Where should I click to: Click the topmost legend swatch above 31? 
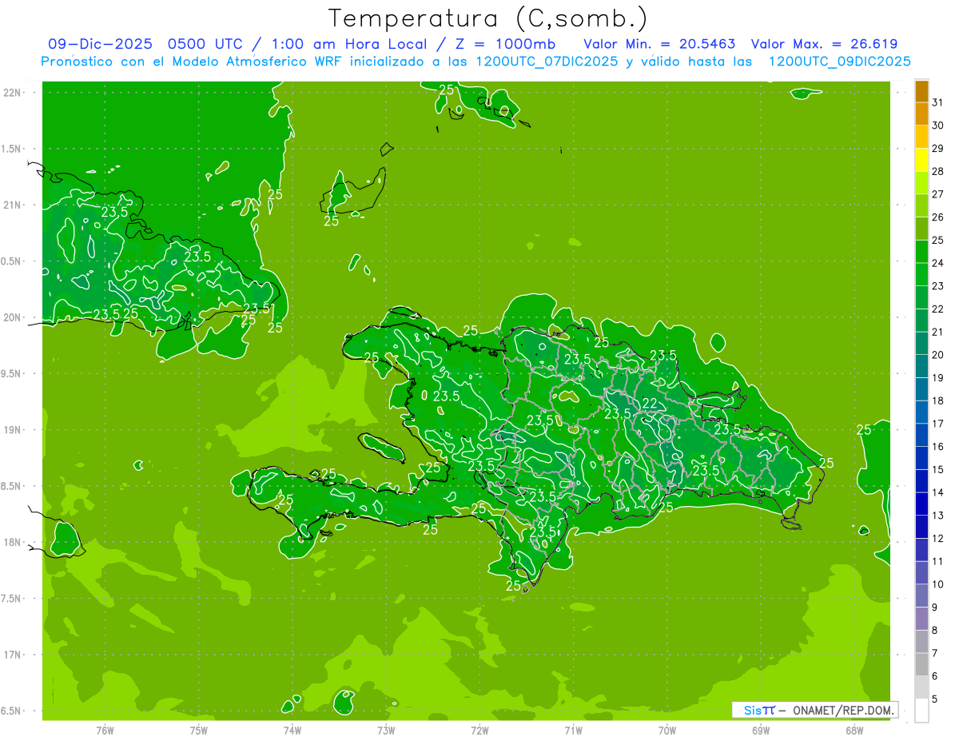click(921, 91)
